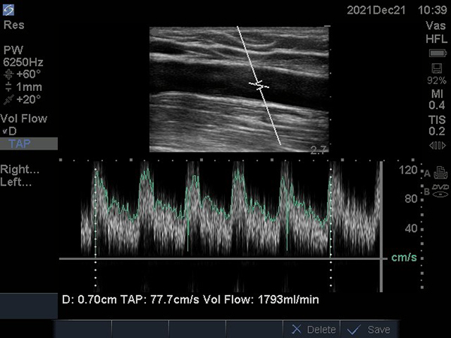Click the Res optimization setting
This screenshot has height=338, width=451.
tap(13, 25)
